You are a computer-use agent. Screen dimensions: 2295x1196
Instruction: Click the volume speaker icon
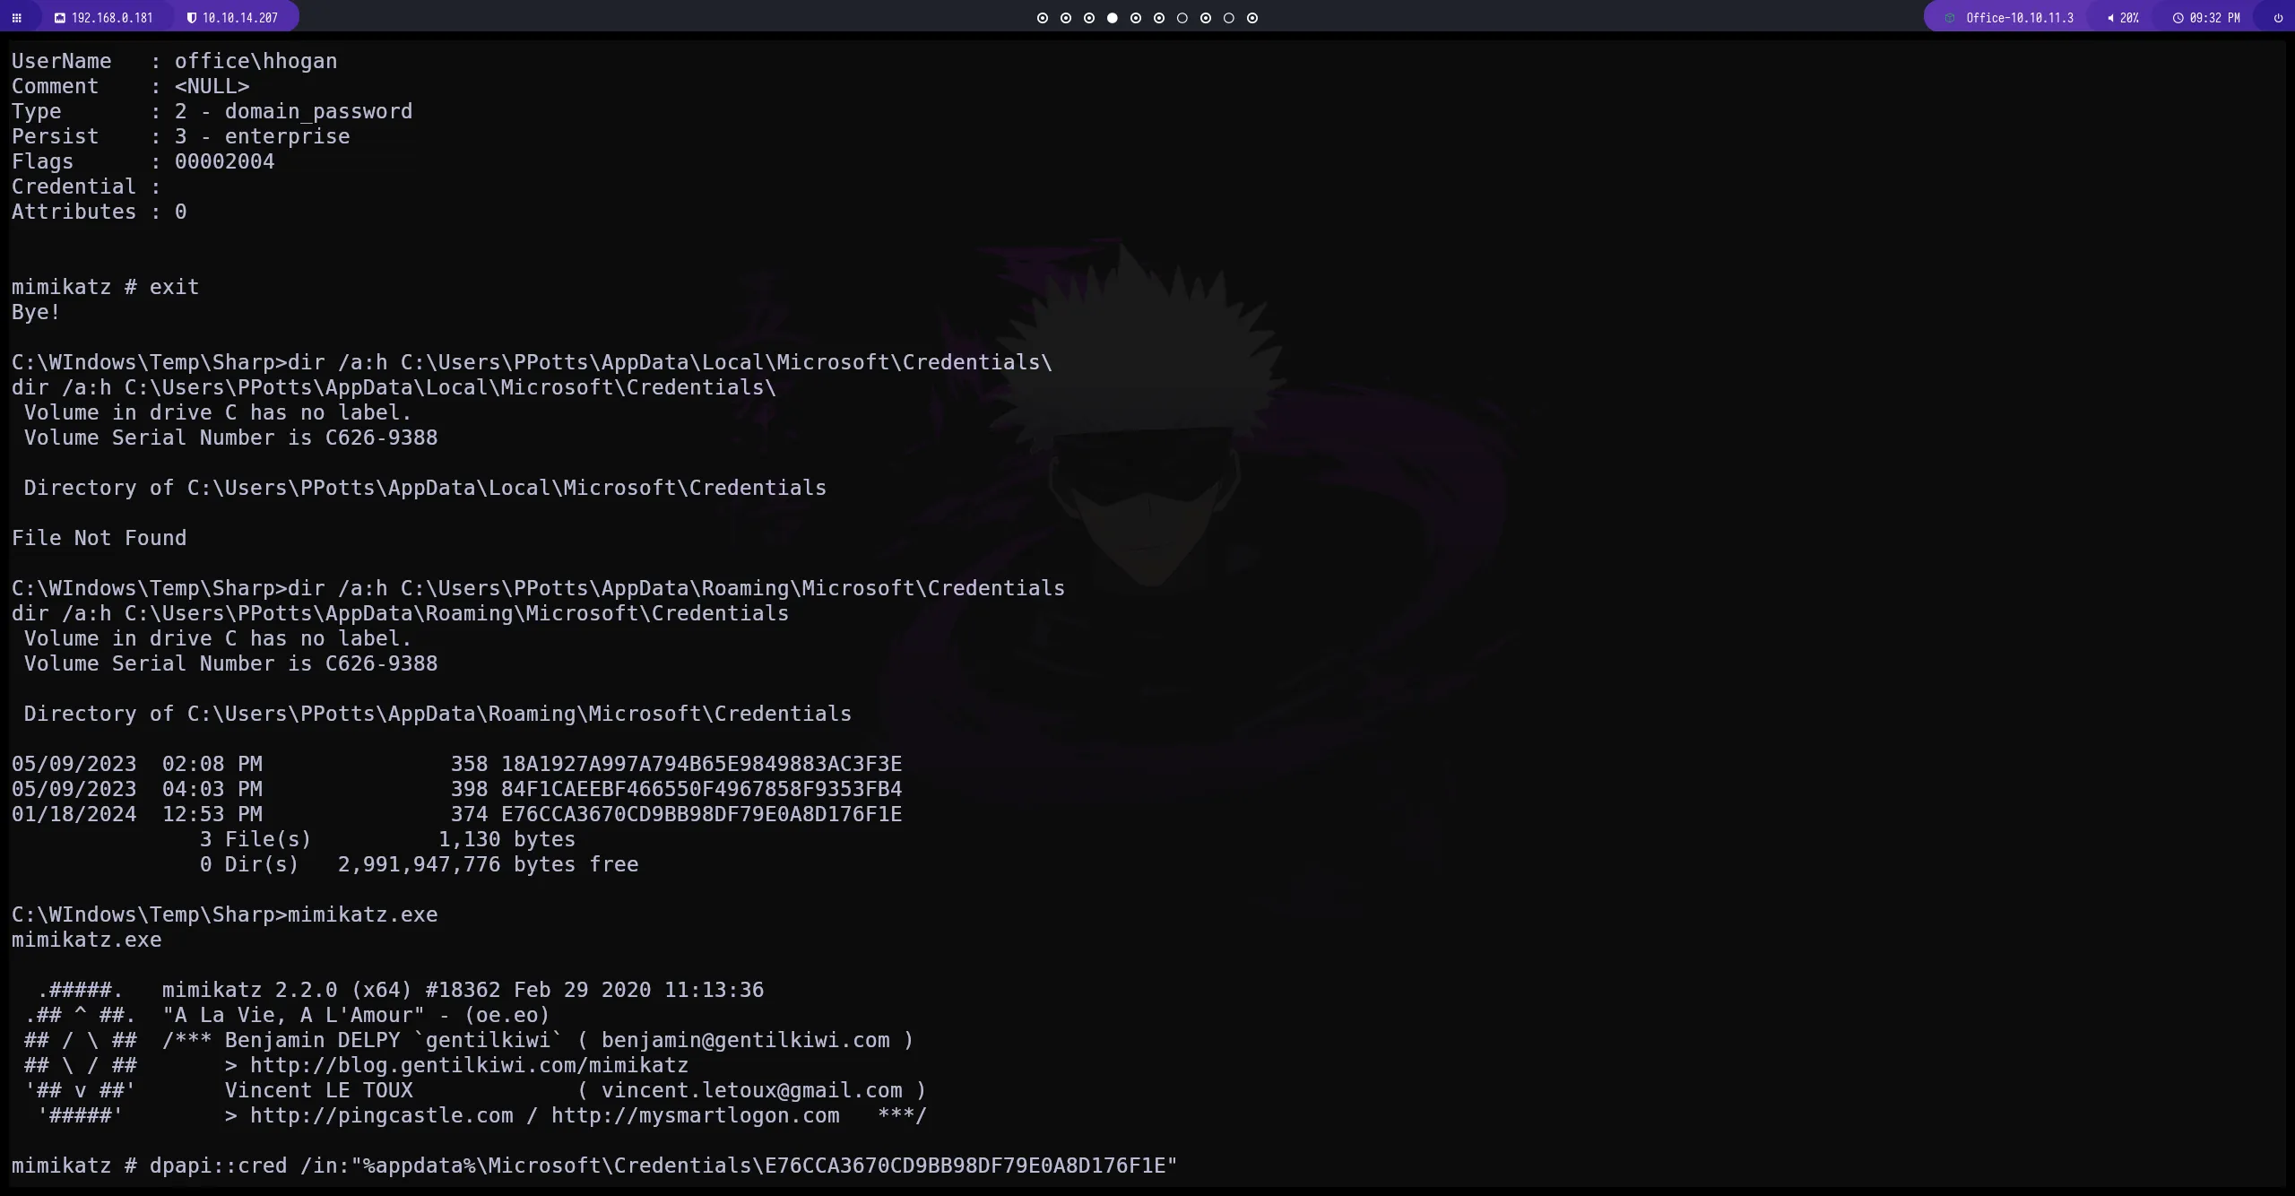click(x=2110, y=18)
